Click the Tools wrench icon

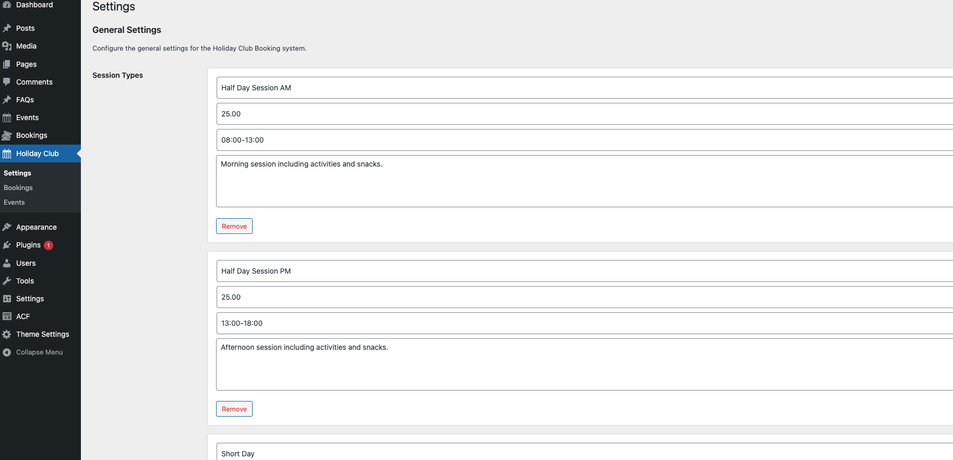click(7, 281)
